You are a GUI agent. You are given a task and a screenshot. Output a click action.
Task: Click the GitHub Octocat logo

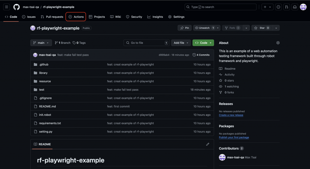pyautogui.click(x=16, y=7)
